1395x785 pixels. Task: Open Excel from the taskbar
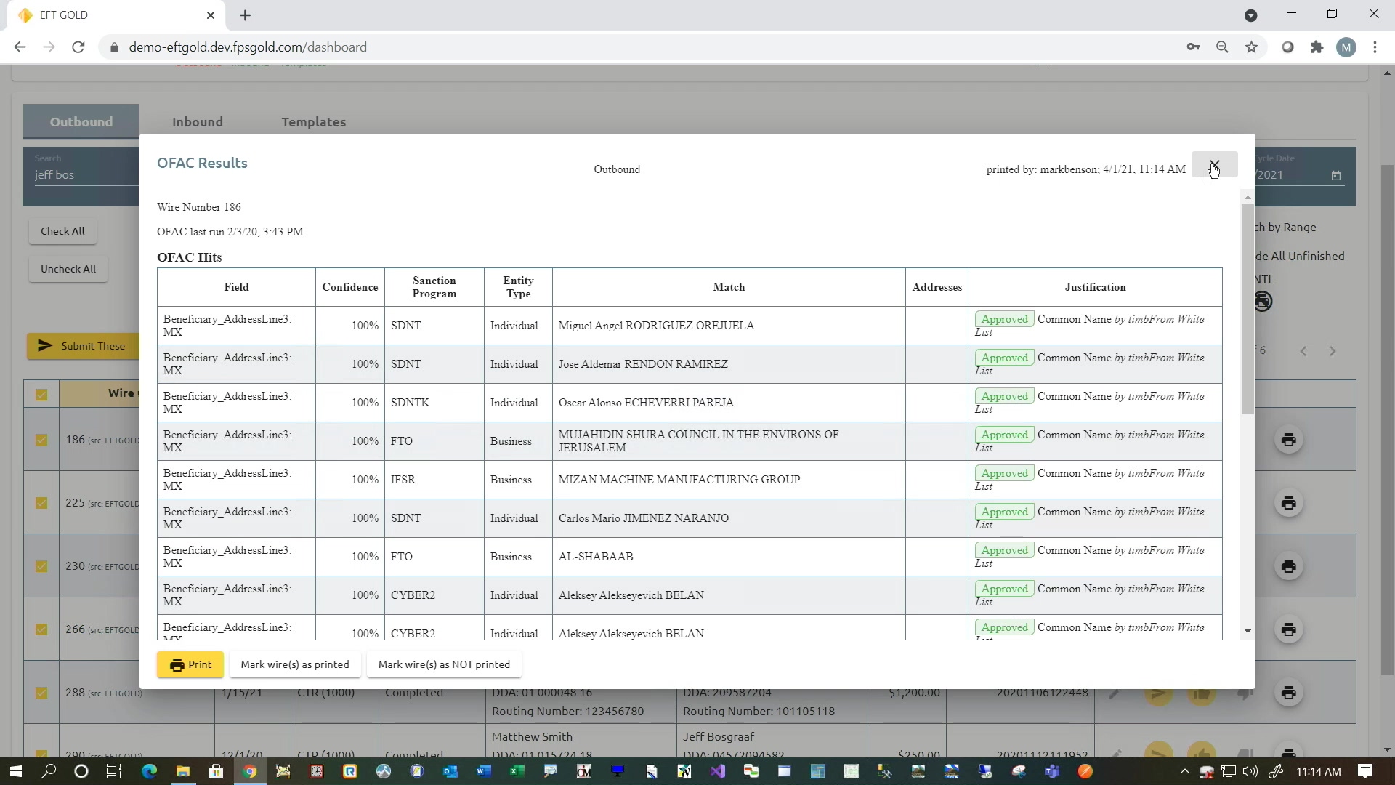(x=517, y=771)
